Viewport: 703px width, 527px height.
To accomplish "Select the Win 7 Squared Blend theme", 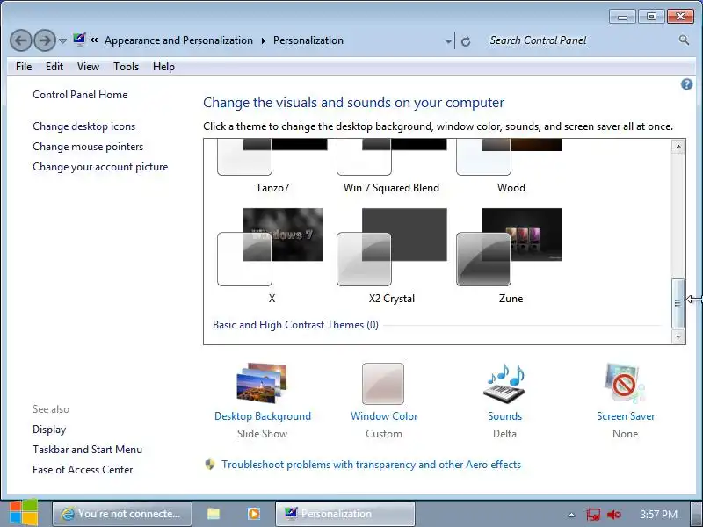I will click(x=391, y=166).
